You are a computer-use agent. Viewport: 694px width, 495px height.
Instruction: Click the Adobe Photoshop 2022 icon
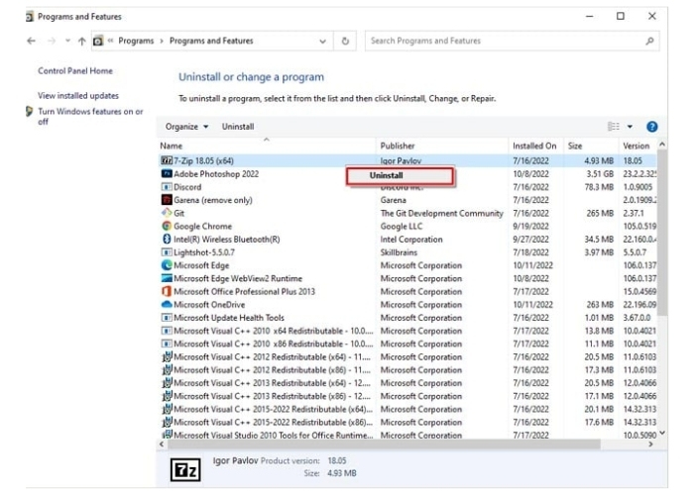click(x=167, y=173)
